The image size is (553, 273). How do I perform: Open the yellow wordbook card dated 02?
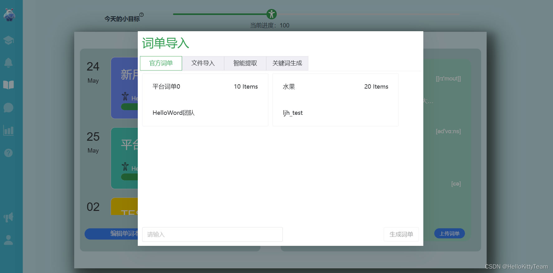pos(124,206)
